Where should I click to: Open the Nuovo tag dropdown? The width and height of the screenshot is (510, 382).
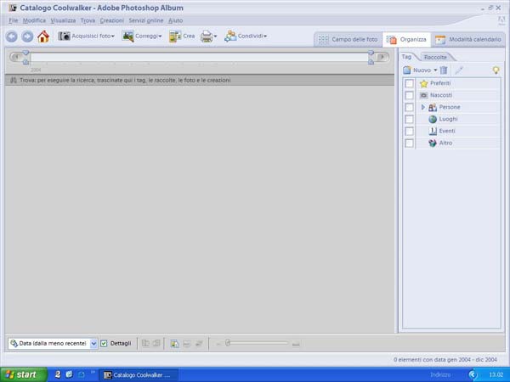[435, 70]
